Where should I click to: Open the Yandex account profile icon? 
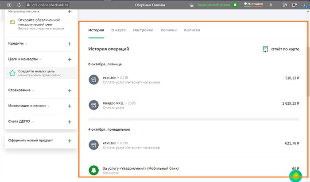tap(9, 5)
